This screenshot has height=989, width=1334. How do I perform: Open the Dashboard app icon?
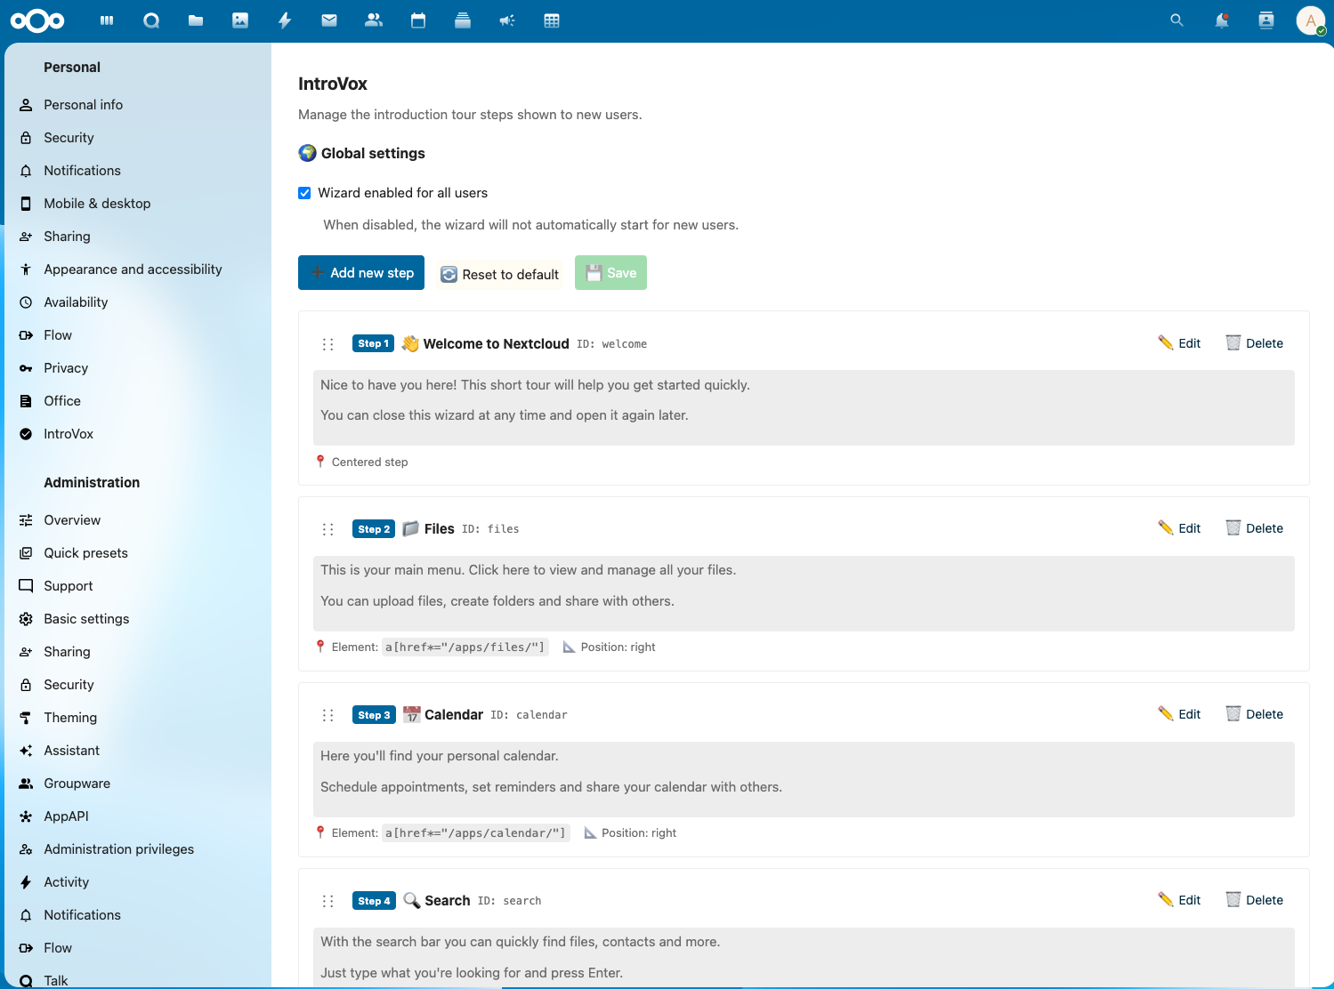107,20
